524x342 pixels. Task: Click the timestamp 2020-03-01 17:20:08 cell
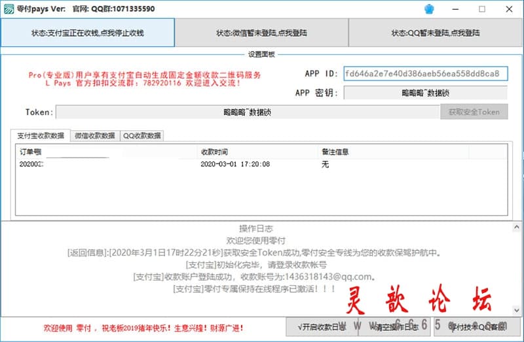point(235,164)
